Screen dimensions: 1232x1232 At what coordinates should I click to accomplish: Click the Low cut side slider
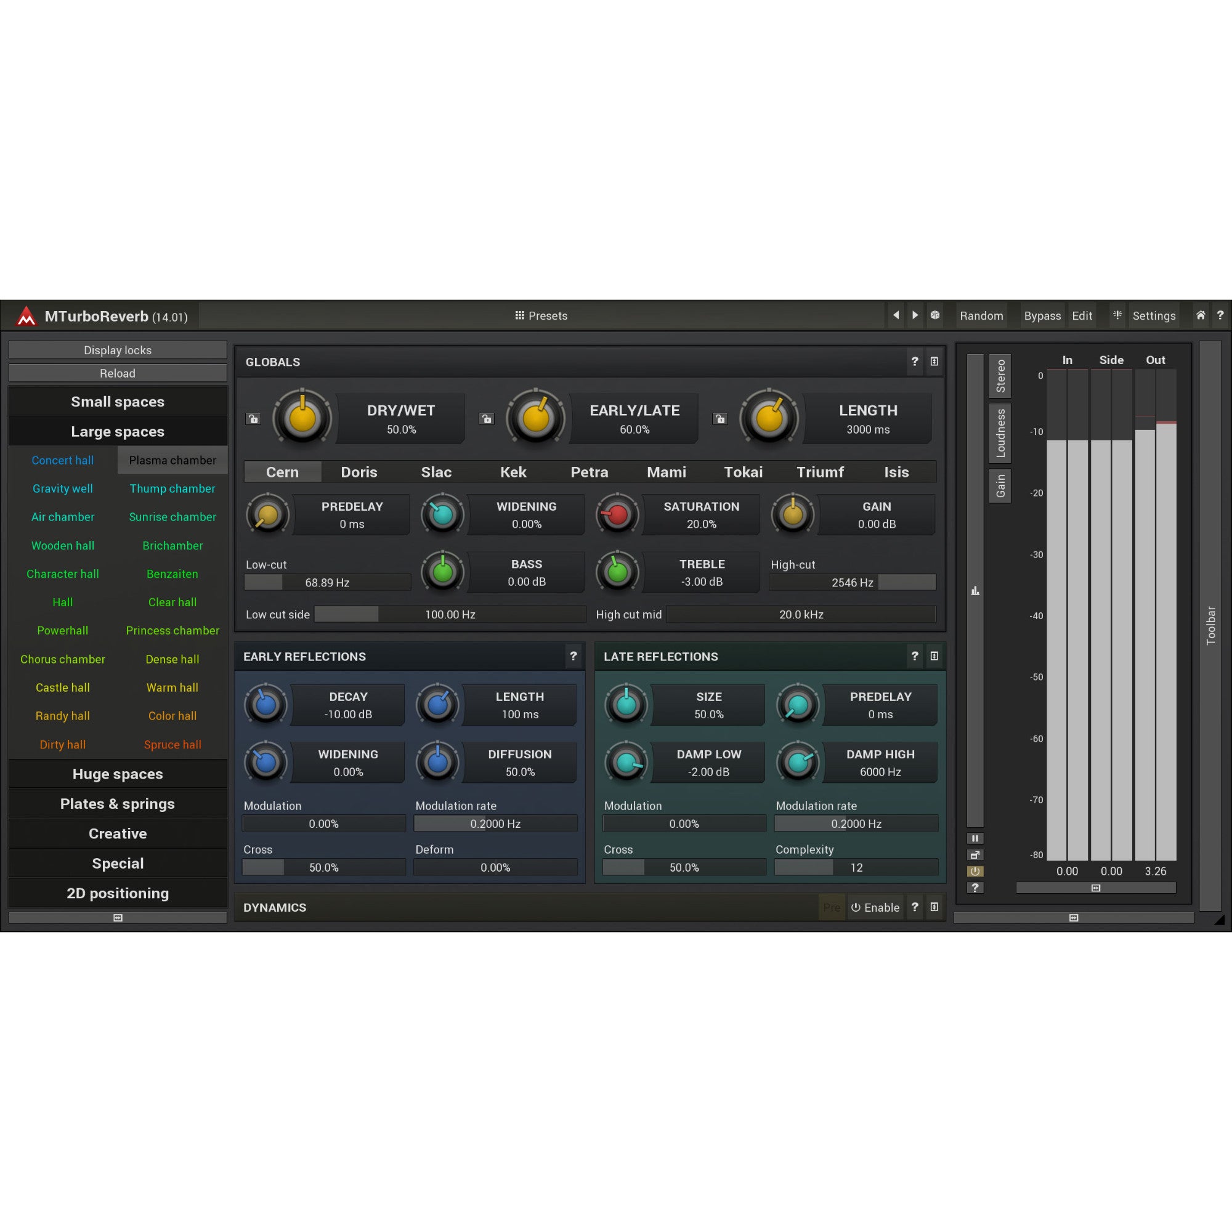450,614
